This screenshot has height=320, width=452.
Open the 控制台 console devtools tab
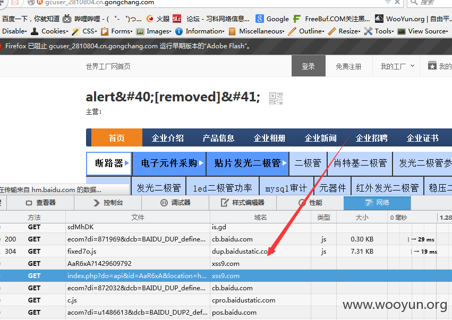click(108, 203)
